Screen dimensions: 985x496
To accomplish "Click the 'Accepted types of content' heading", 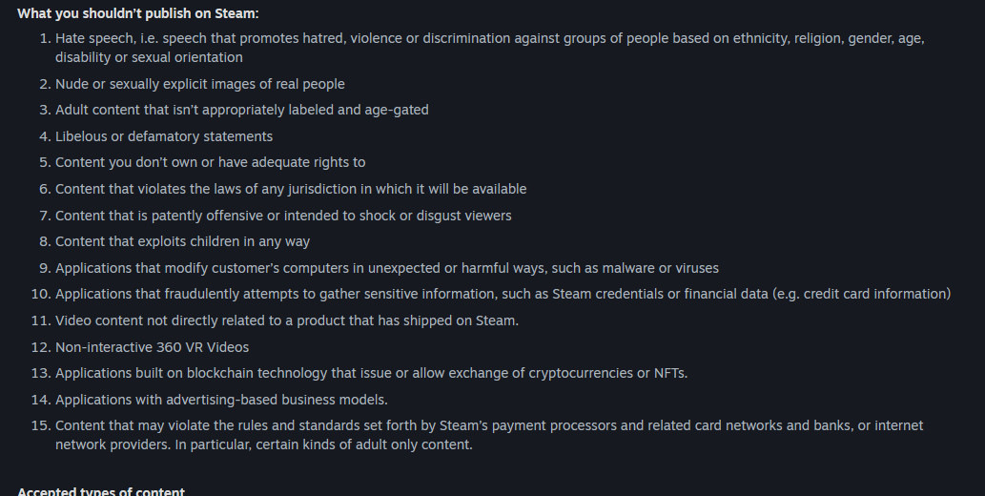I will click(101, 491).
